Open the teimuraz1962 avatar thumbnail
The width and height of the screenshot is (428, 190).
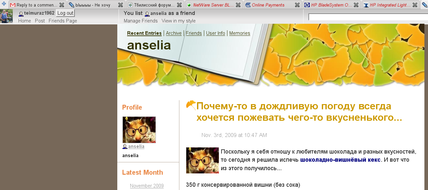click(x=6, y=16)
